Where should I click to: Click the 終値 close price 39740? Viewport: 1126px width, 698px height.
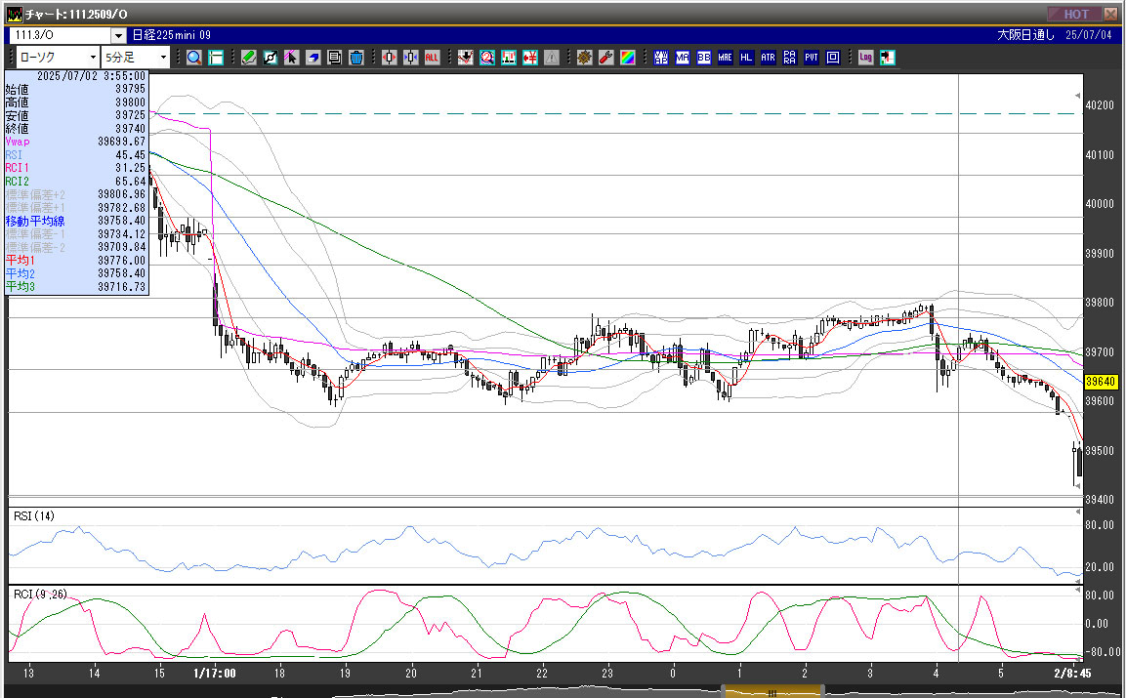tap(130, 129)
